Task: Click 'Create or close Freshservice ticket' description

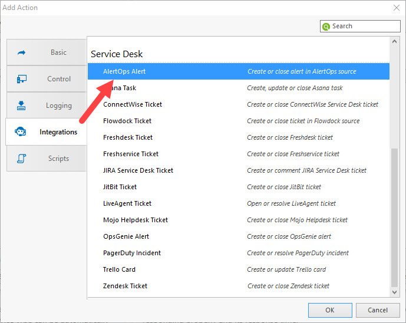Action: pos(293,154)
